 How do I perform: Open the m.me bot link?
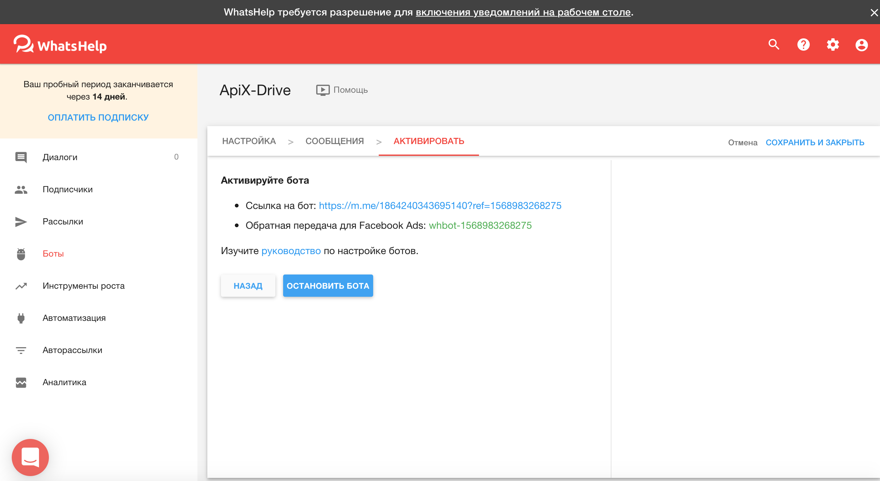click(x=440, y=206)
